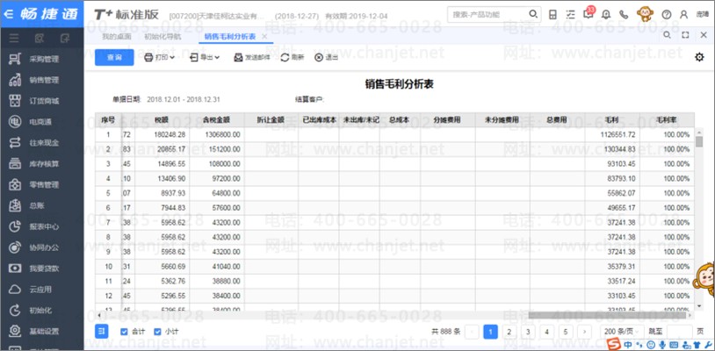This screenshot has height=351, width=715.
Task: Open the help question mark icon
Action: [667, 15]
